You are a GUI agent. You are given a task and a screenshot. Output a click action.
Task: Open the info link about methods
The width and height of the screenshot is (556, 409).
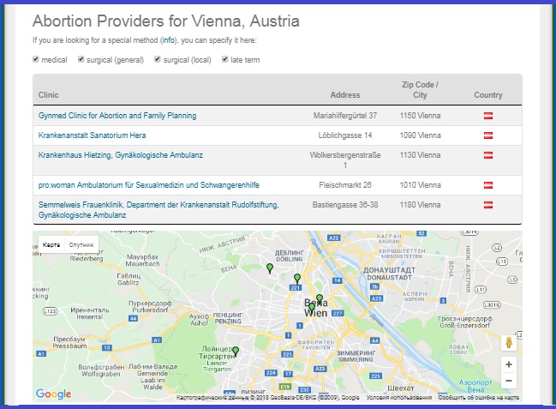[x=168, y=40]
